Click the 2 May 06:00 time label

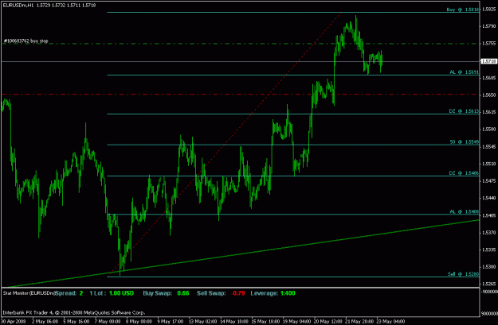[45, 321]
